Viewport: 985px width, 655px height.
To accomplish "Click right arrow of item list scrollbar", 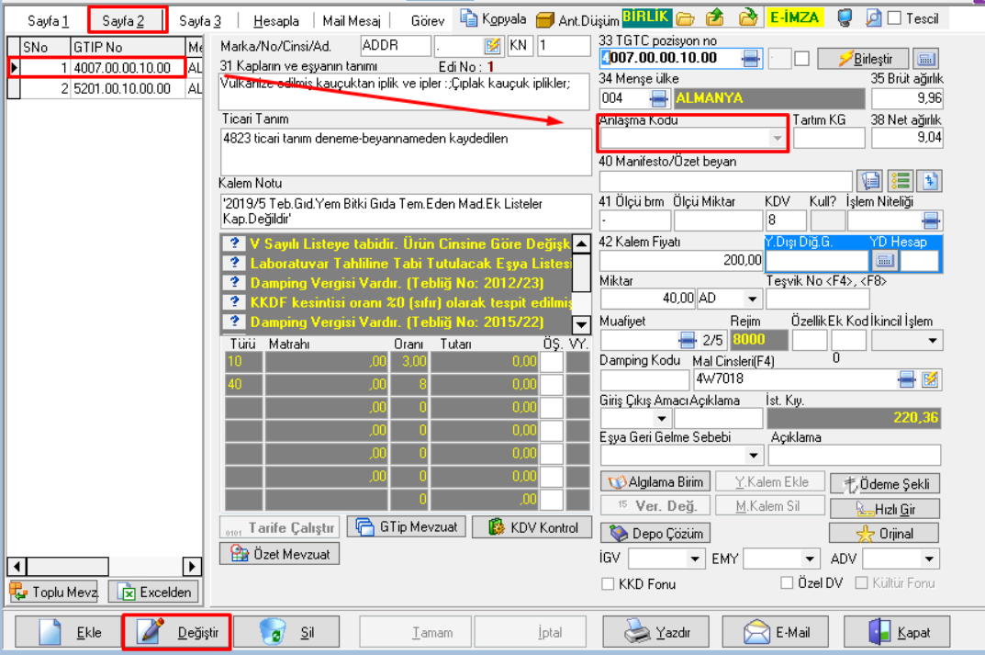I will click(x=192, y=567).
